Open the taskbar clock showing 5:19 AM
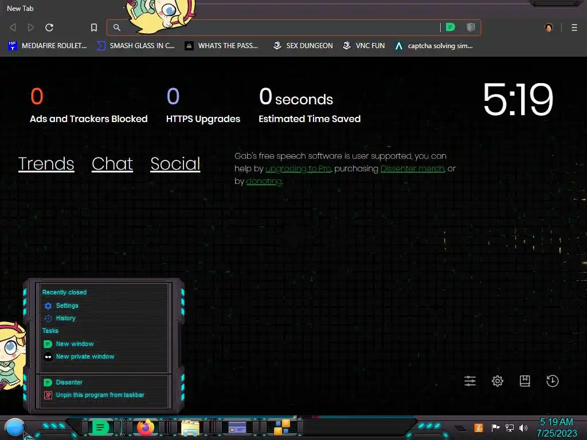The image size is (587, 440). (x=556, y=427)
